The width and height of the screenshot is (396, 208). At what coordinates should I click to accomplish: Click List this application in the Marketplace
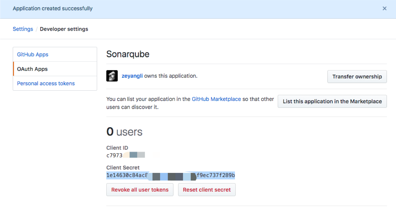pos(332,101)
